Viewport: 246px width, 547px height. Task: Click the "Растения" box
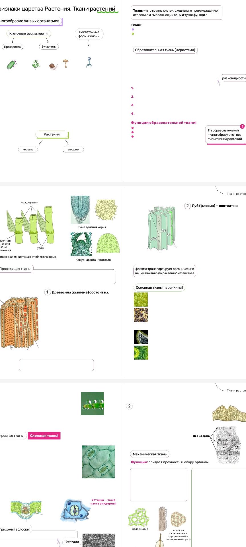52,134
